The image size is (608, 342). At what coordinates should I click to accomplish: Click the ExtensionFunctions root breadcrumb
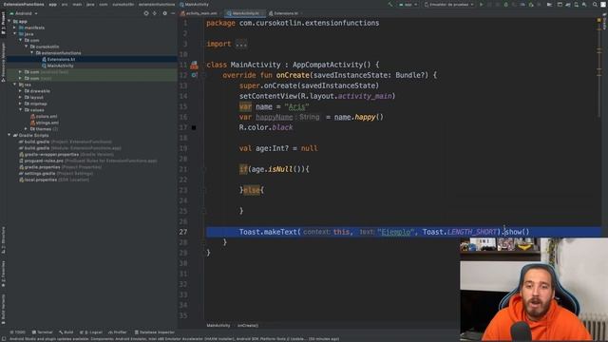(24, 4)
